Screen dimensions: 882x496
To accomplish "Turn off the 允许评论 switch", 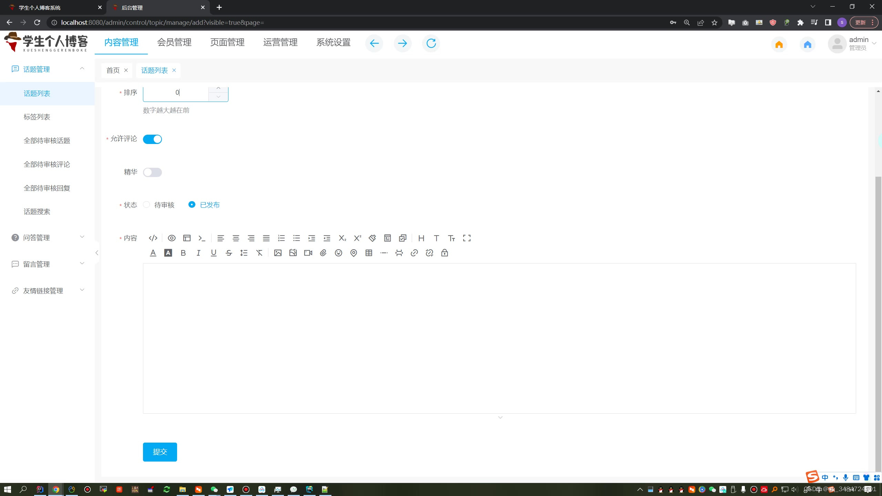I will [152, 139].
